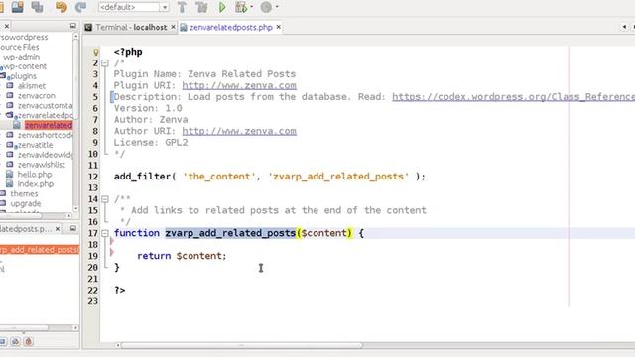This screenshot has height=357, width=635.
Task: Open the codex.wordpress.org link on line 5
Action: coord(514,97)
